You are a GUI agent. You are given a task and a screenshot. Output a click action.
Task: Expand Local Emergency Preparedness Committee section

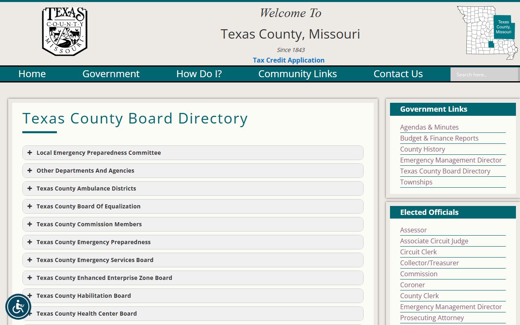(193, 153)
